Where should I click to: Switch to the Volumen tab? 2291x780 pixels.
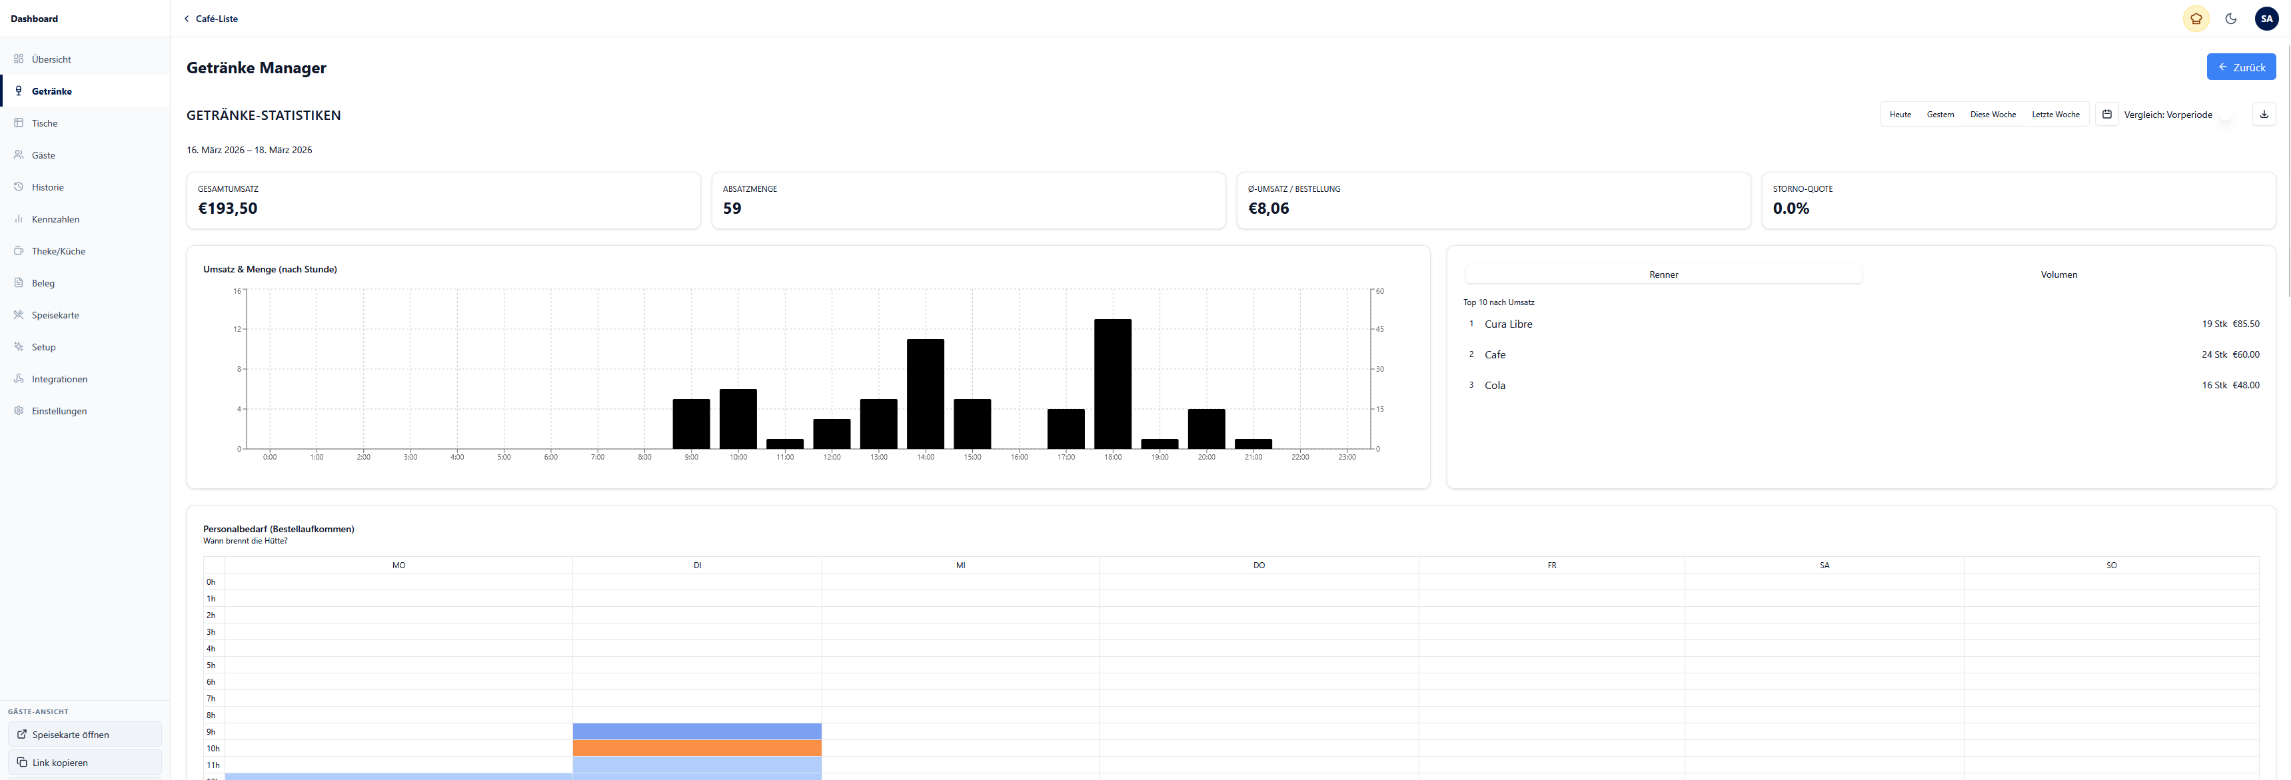tap(2058, 275)
